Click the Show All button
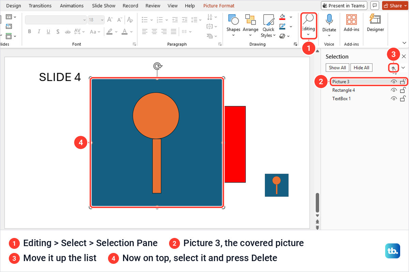 click(x=337, y=68)
